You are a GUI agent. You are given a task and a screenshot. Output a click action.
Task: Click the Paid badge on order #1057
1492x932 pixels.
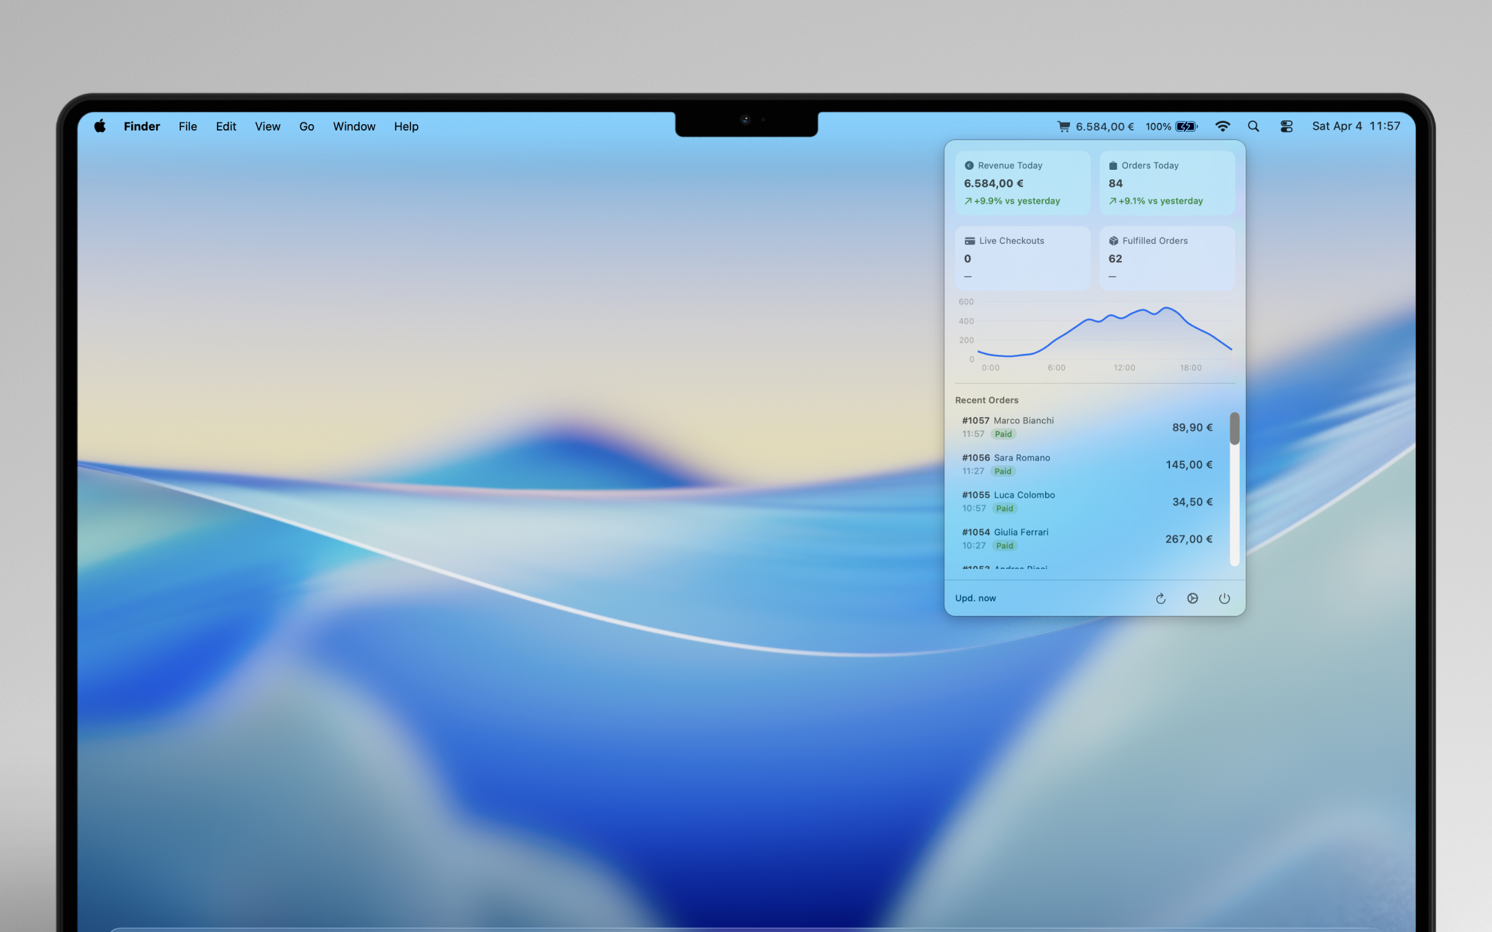1003,434
